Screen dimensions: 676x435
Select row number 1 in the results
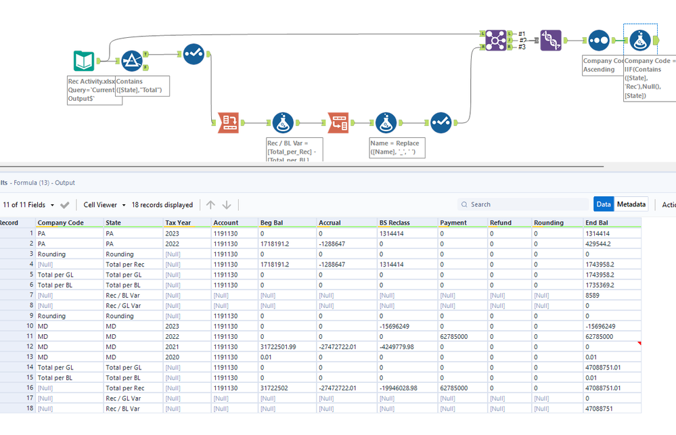(17, 233)
